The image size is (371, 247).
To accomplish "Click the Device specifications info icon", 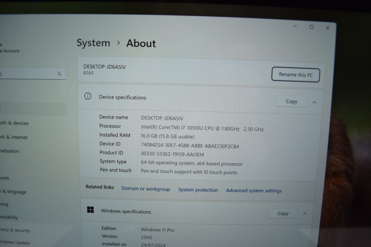I will pos(88,96).
